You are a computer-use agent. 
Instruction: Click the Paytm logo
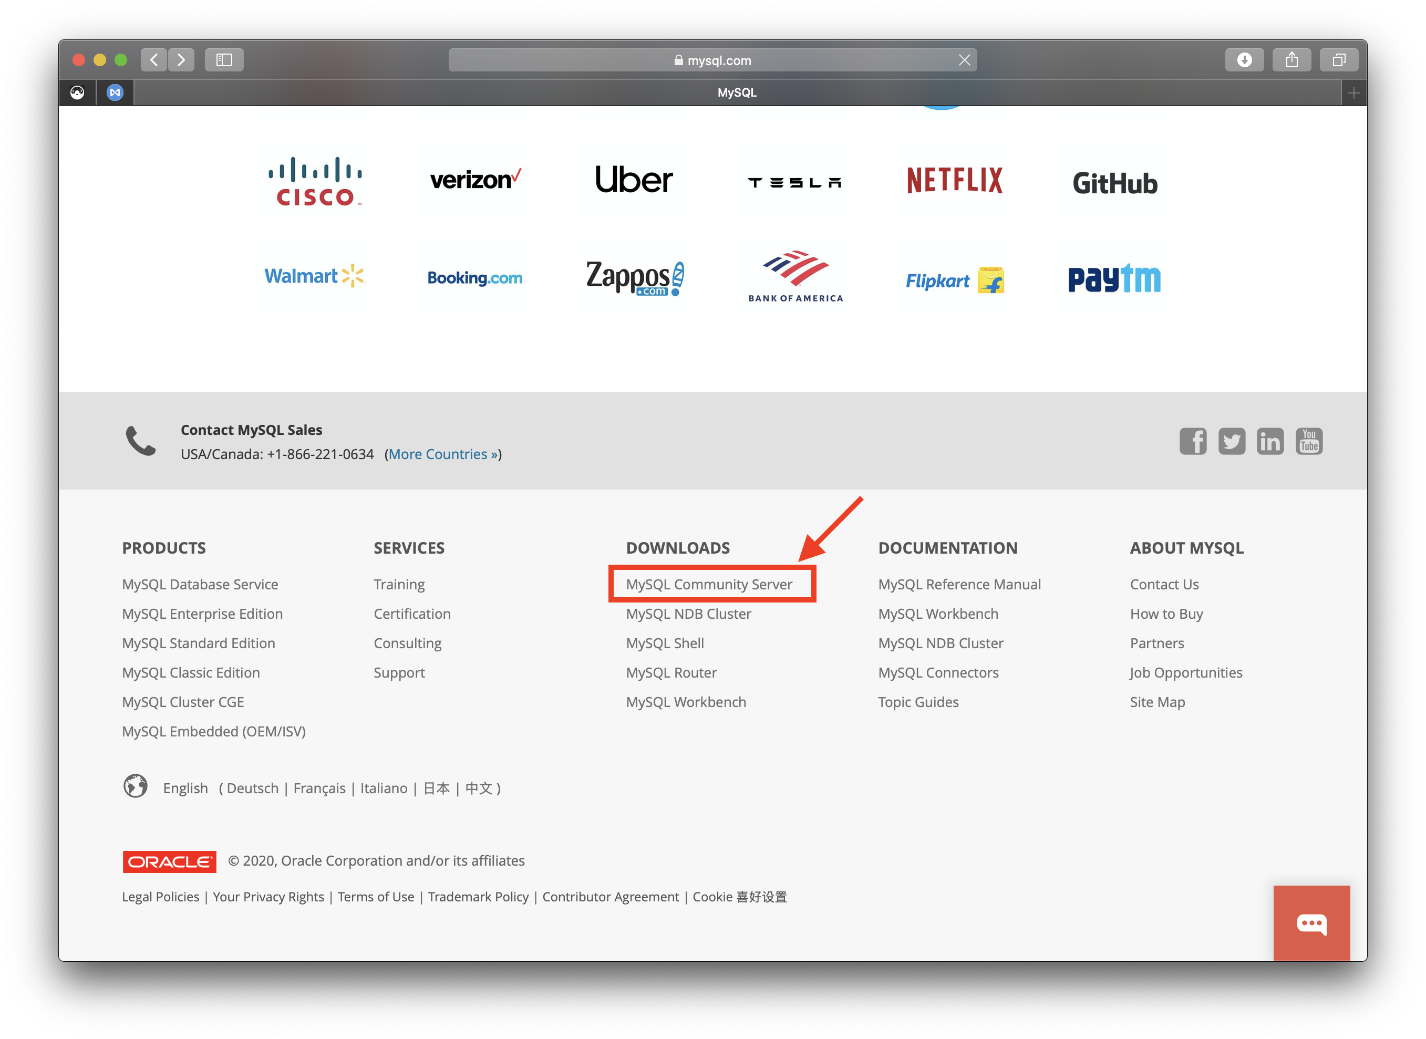point(1113,278)
